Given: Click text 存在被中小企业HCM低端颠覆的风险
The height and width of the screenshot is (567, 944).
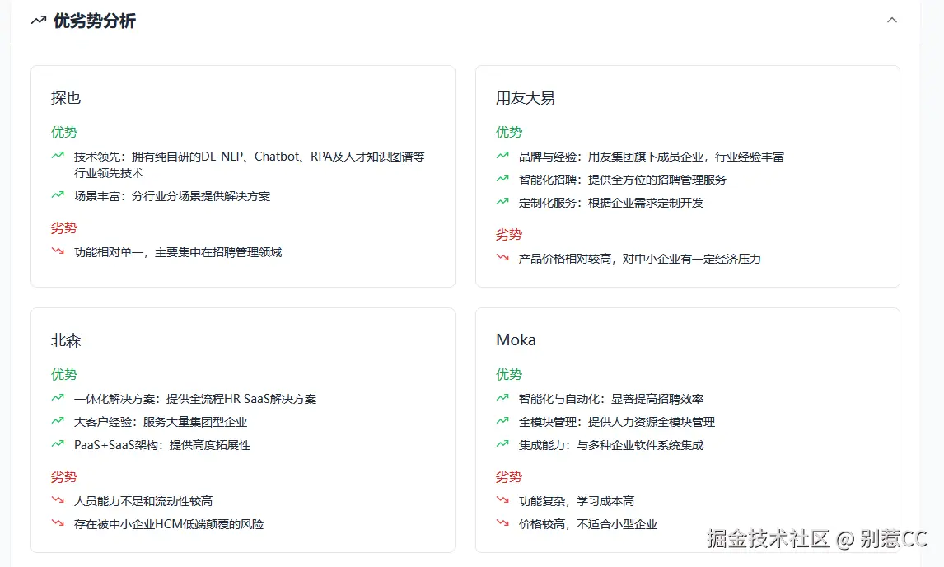Looking at the screenshot, I should (169, 524).
